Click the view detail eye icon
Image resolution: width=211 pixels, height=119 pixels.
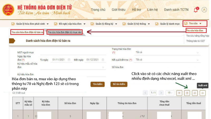(179, 93)
